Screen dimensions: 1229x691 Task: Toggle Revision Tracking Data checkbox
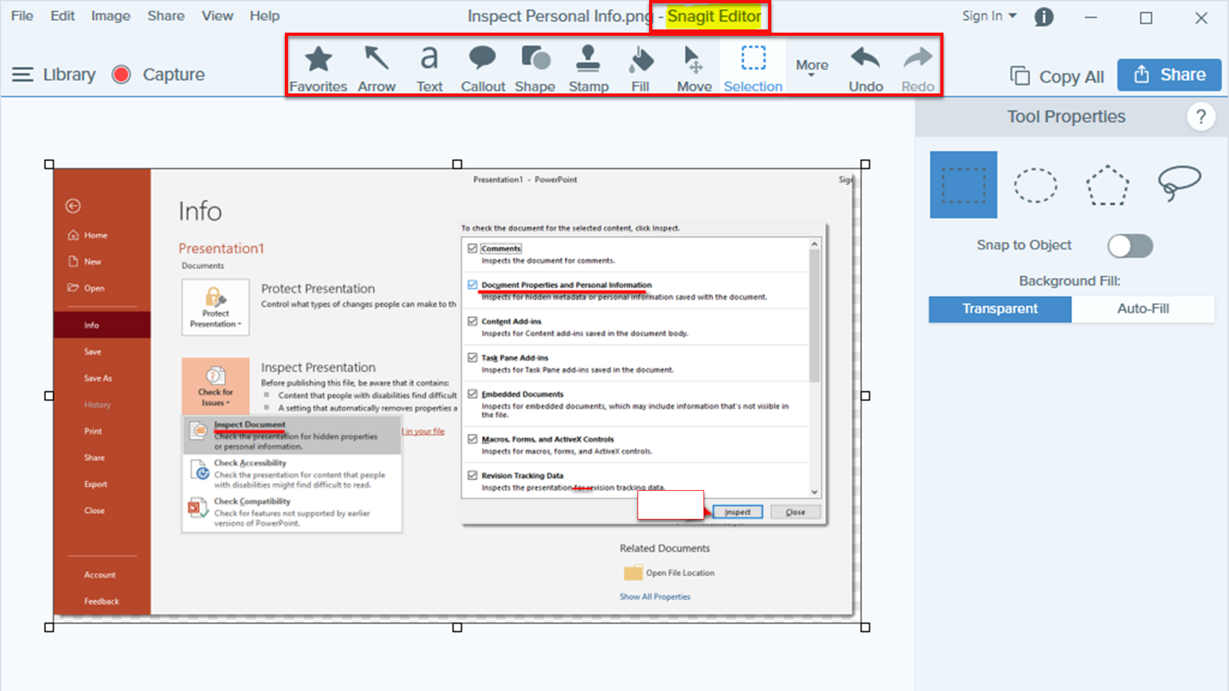pyautogui.click(x=472, y=475)
